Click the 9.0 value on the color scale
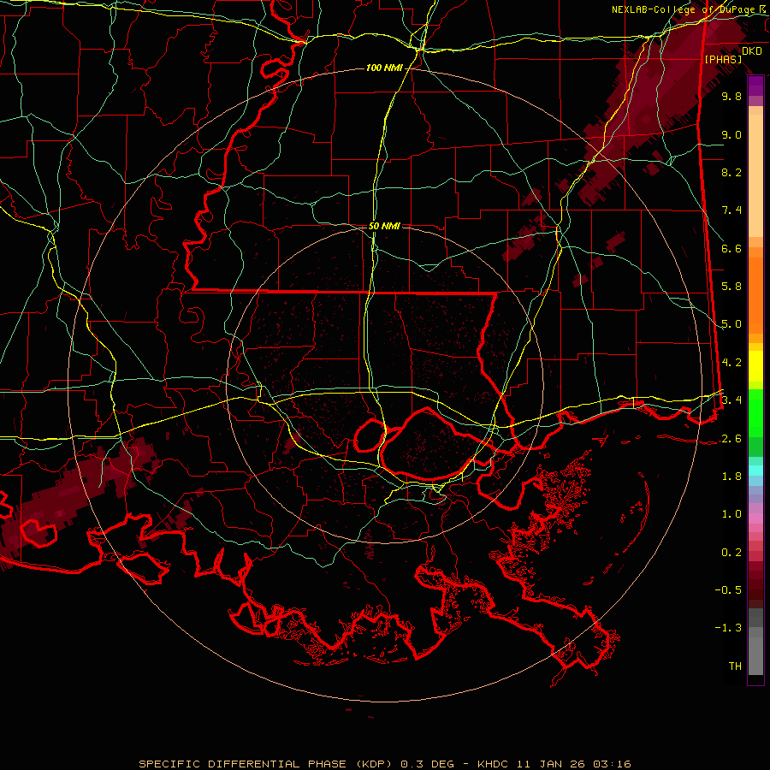Image resolution: width=770 pixels, height=770 pixels. 731,134
